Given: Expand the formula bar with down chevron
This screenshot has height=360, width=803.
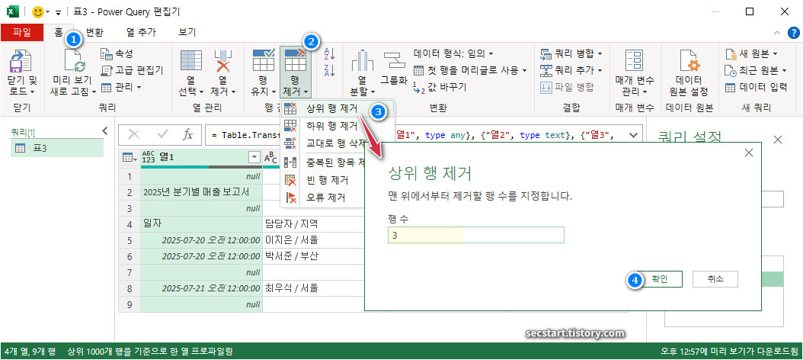Looking at the screenshot, I should 634,134.
